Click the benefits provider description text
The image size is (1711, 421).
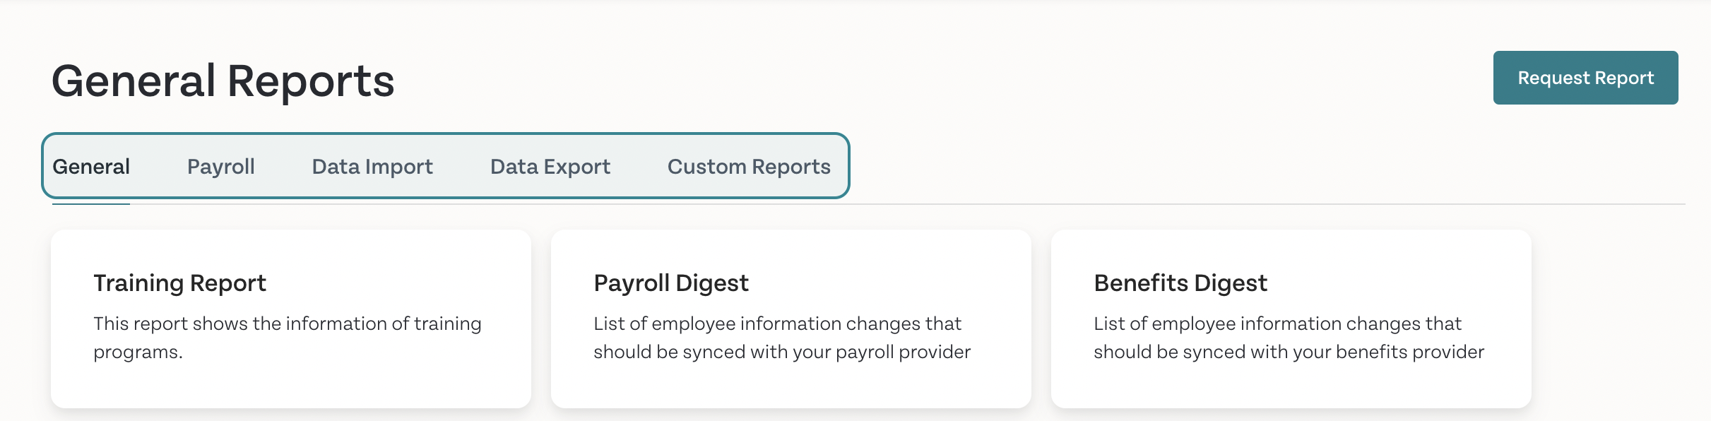1289,338
